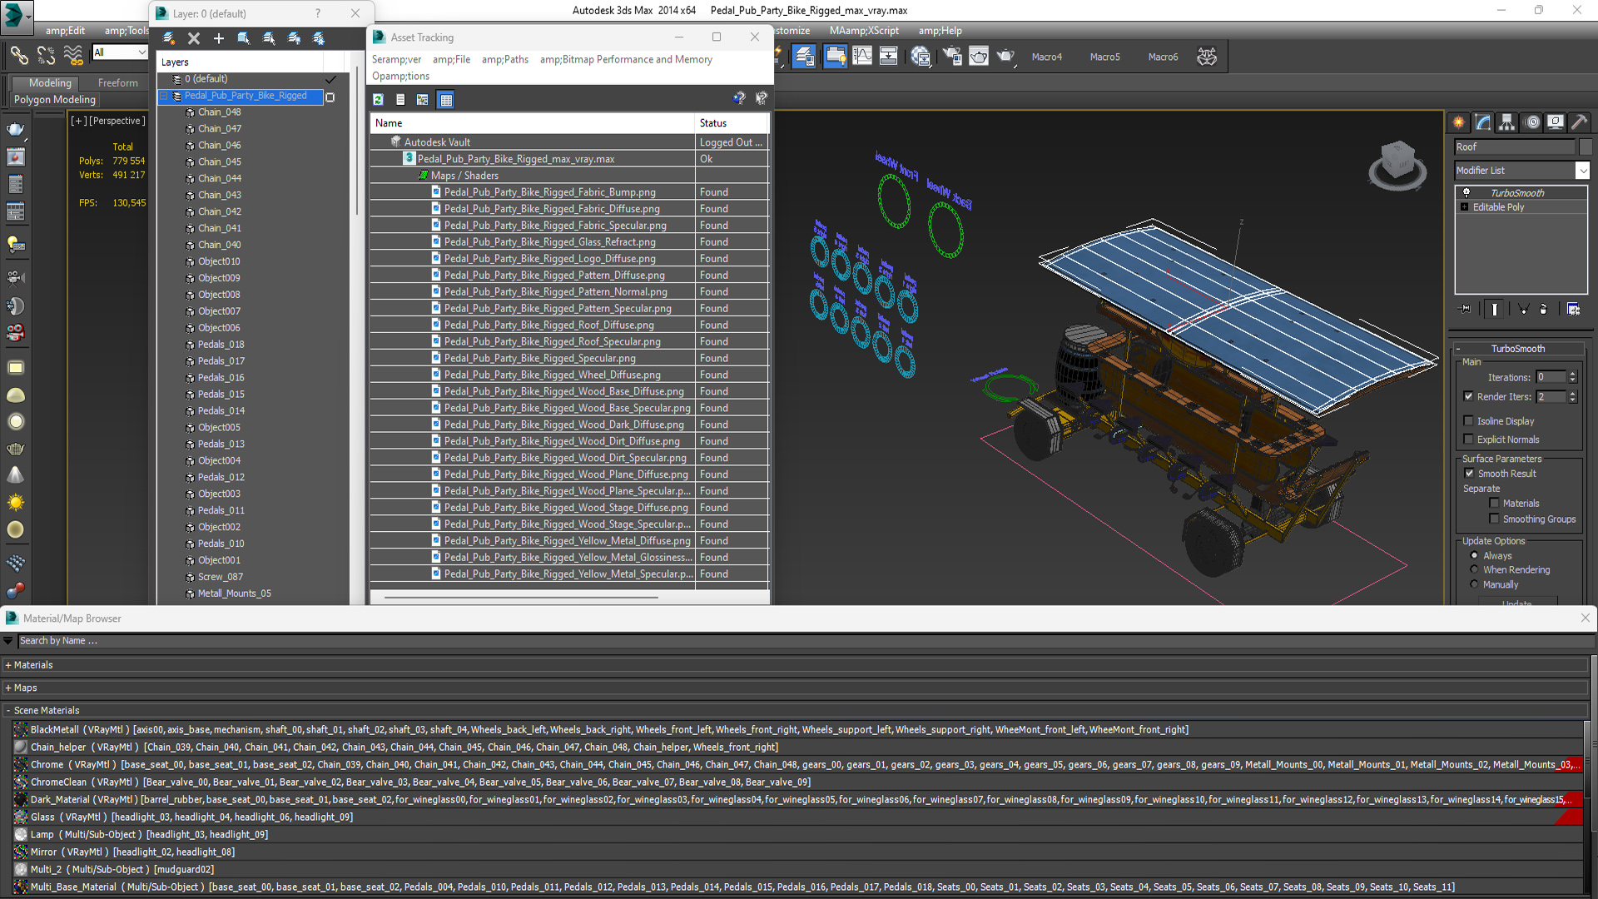Click Pin Stack icon below modifier stack

tap(1466, 309)
